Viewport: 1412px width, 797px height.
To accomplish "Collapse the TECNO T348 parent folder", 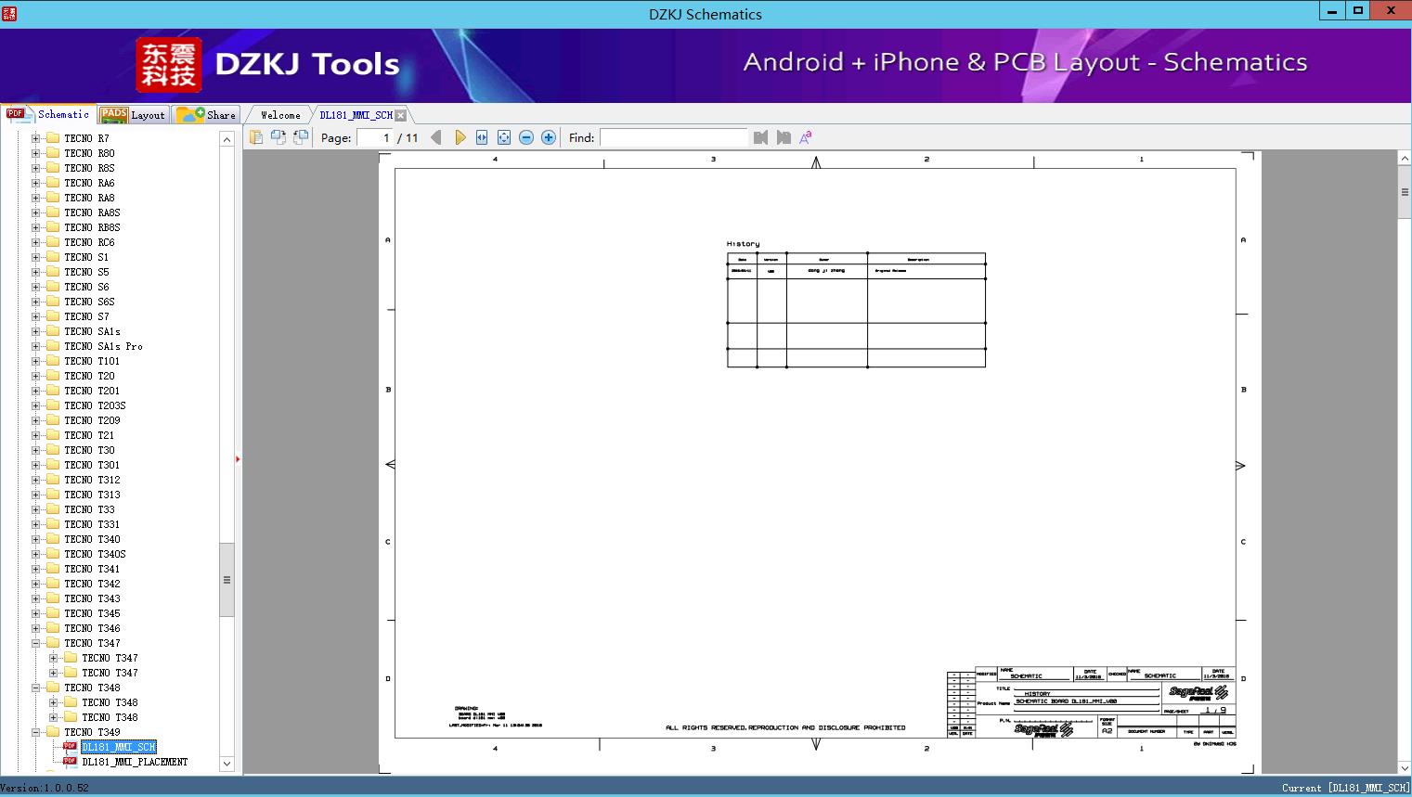I will pyautogui.click(x=35, y=688).
